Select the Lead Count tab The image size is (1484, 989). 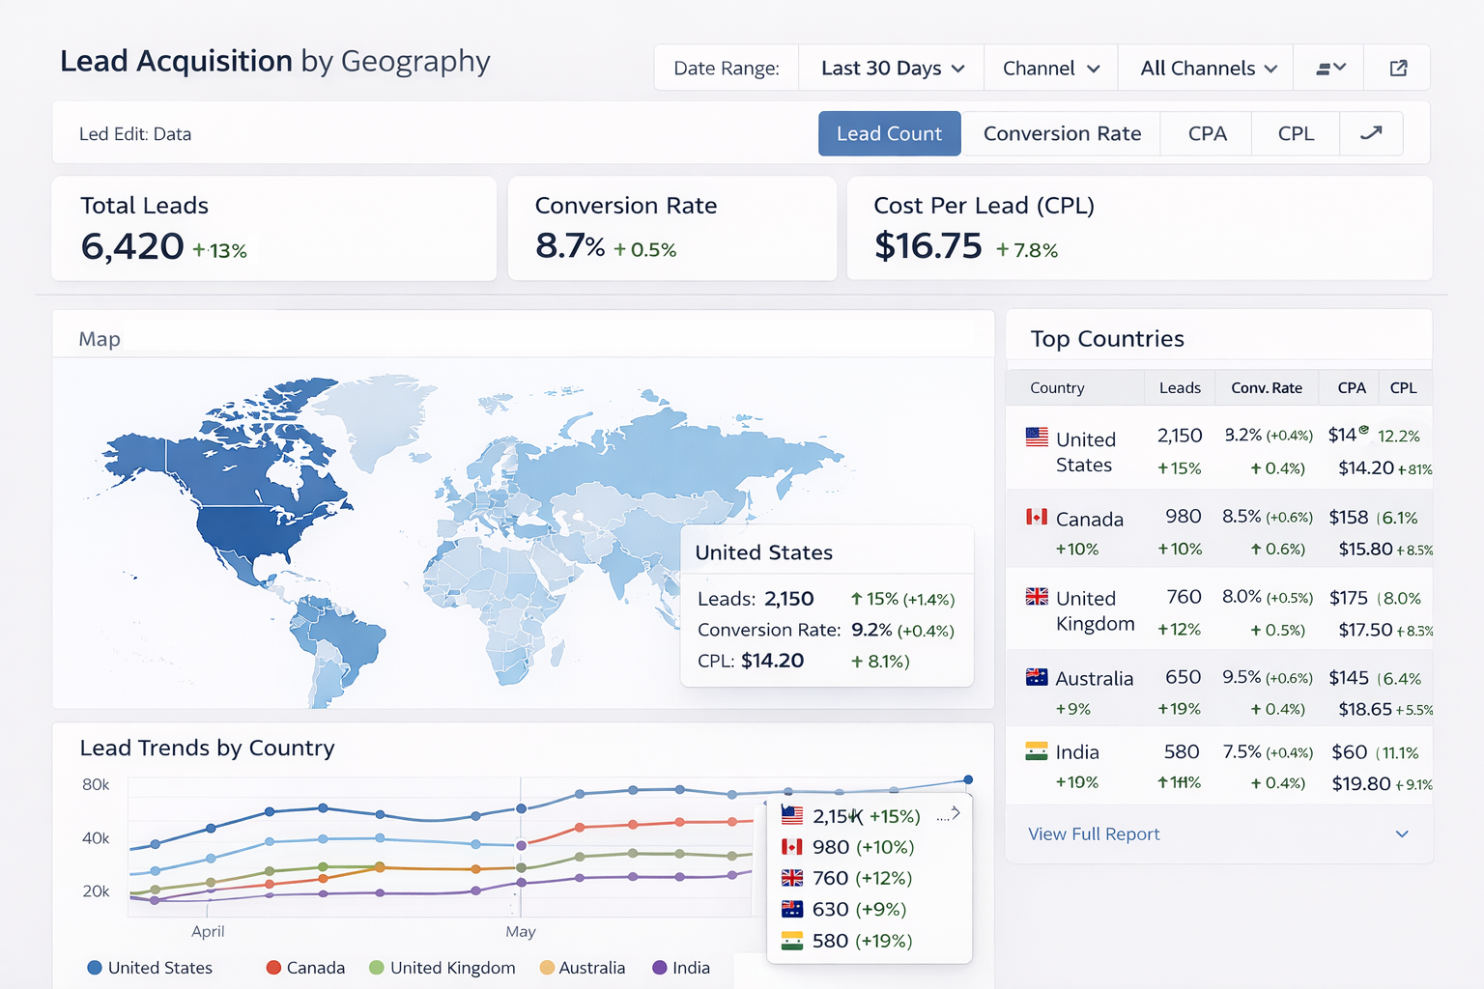coord(889,133)
